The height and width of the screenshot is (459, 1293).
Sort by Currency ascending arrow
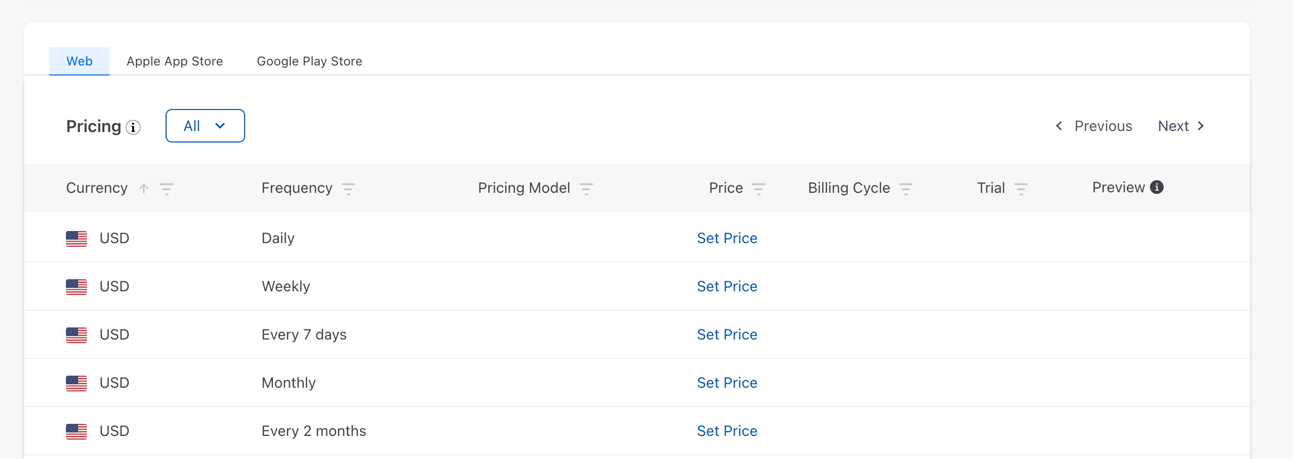coord(144,188)
